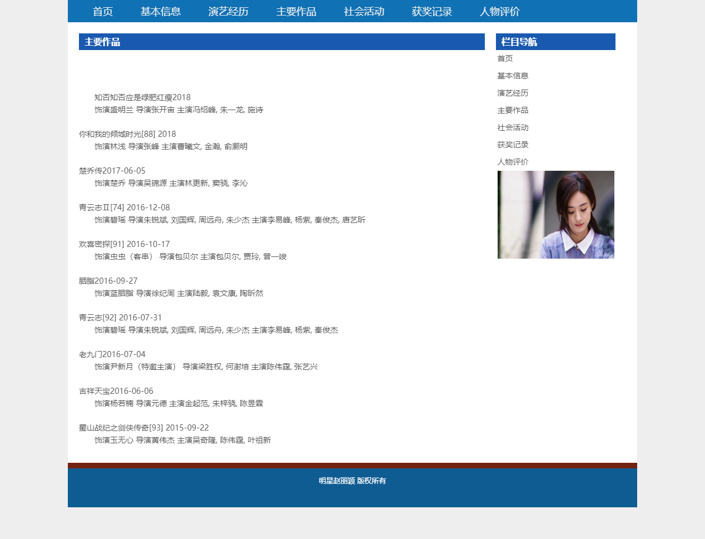Click footer text 明星赵丽颖 版权所有
Image resolution: width=705 pixels, height=539 pixels.
click(x=352, y=481)
